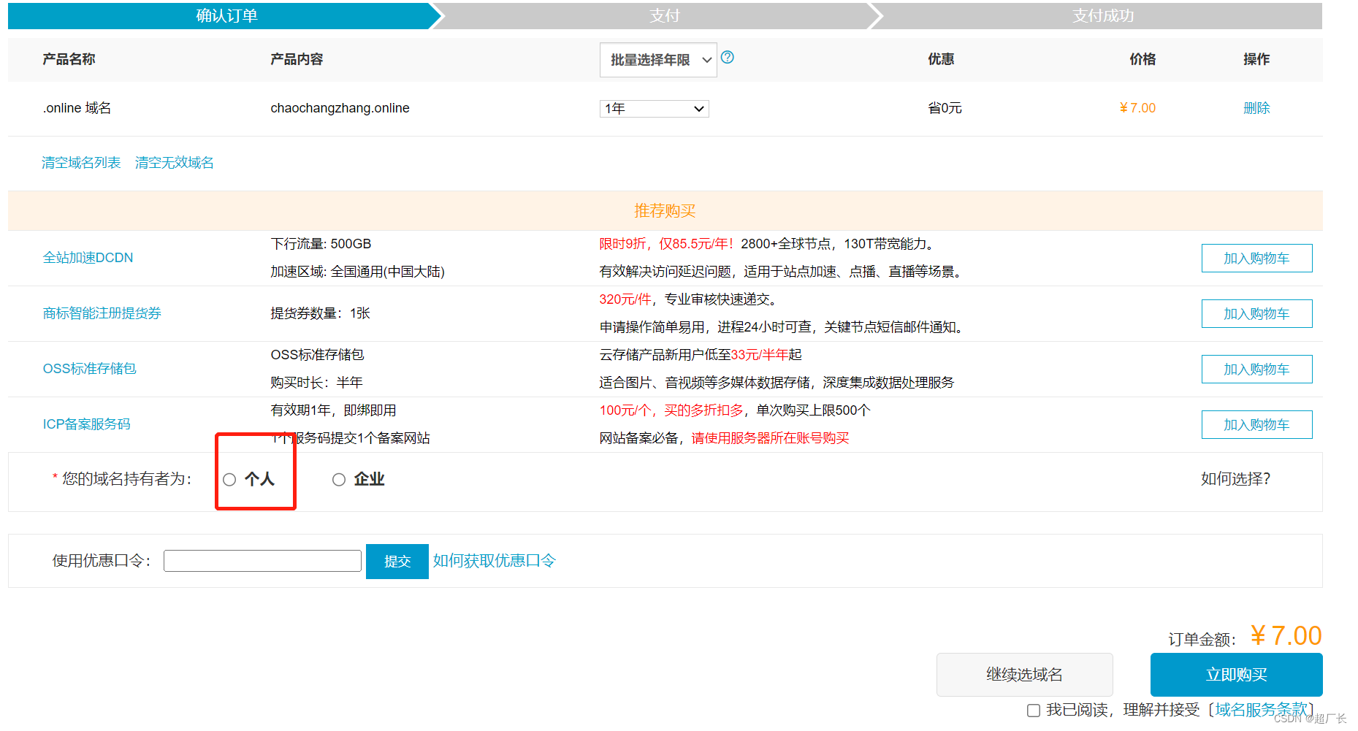Image resolution: width=1358 pixels, height=731 pixels.
Task: Click the 操作 column header
Action: click(x=1256, y=59)
